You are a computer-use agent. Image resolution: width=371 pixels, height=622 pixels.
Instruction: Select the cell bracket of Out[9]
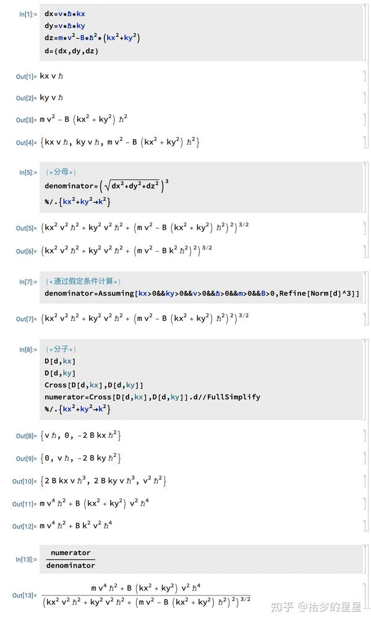click(364, 458)
